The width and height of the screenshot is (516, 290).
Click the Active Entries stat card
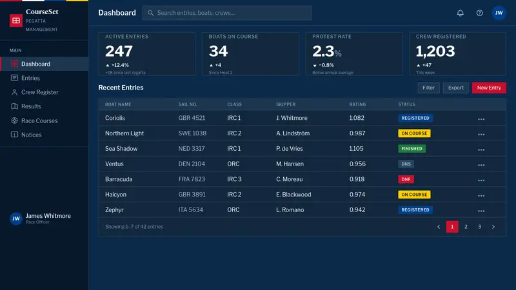[x=147, y=54]
